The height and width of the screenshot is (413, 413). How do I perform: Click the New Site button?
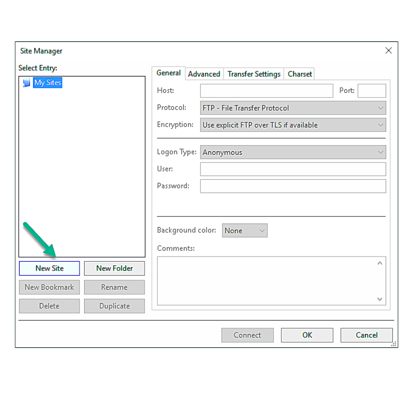(49, 268)
